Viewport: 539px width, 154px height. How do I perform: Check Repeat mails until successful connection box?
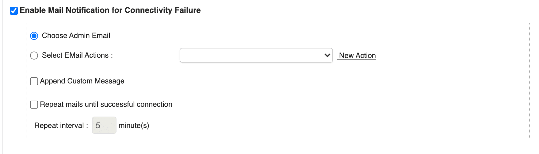[34, 105]
